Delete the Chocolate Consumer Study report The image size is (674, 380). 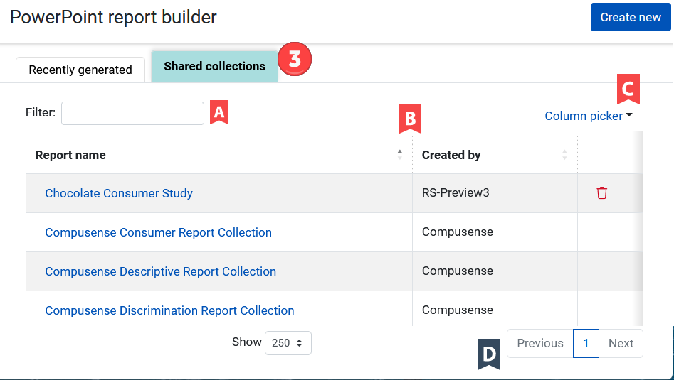coord(602,193)
